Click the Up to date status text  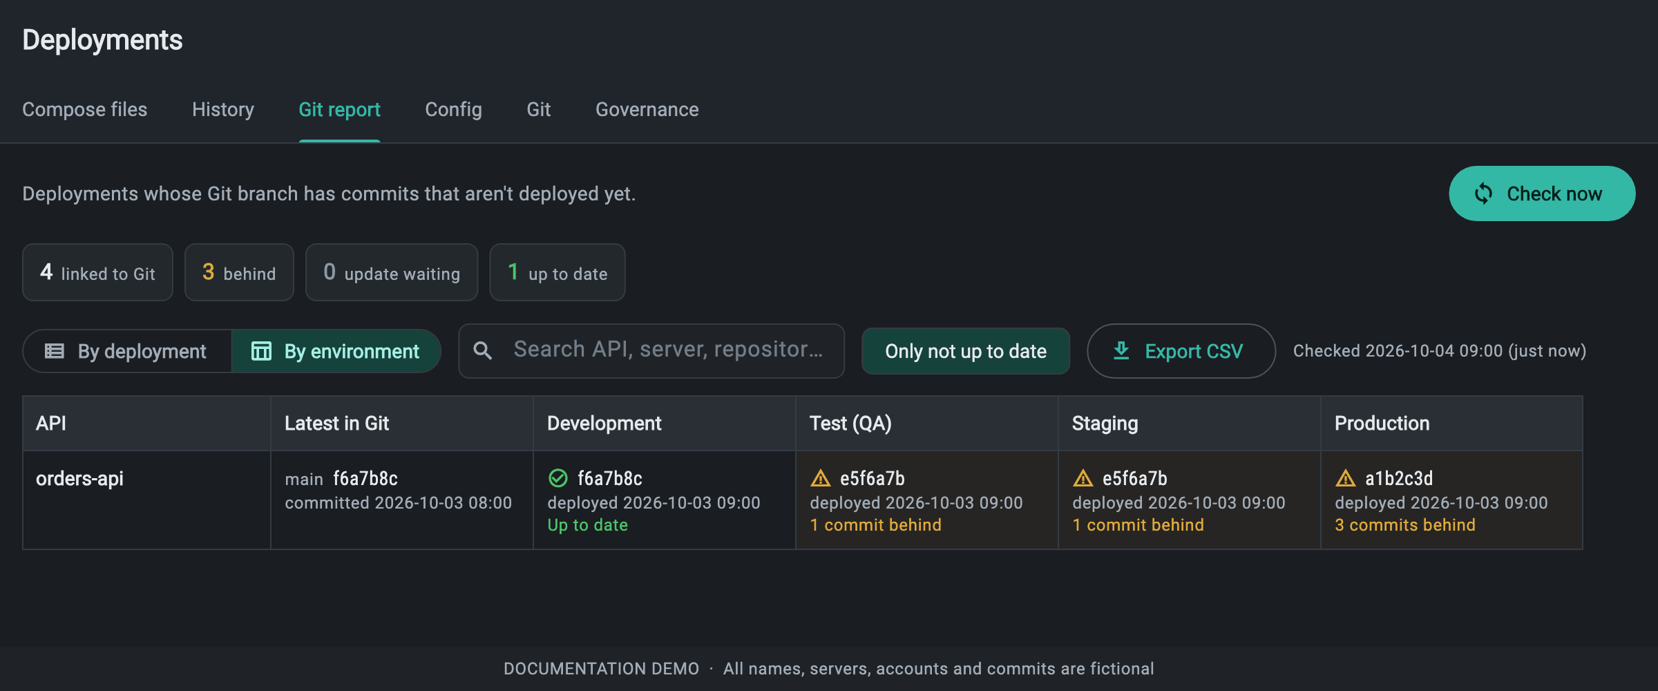[x=587, y=525]
